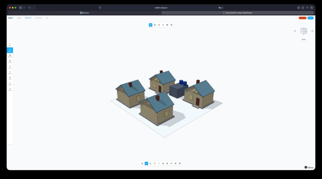Open the Allgemein category in left sidebar
This screenshot has height=179, width=322.
click(10, 56)
